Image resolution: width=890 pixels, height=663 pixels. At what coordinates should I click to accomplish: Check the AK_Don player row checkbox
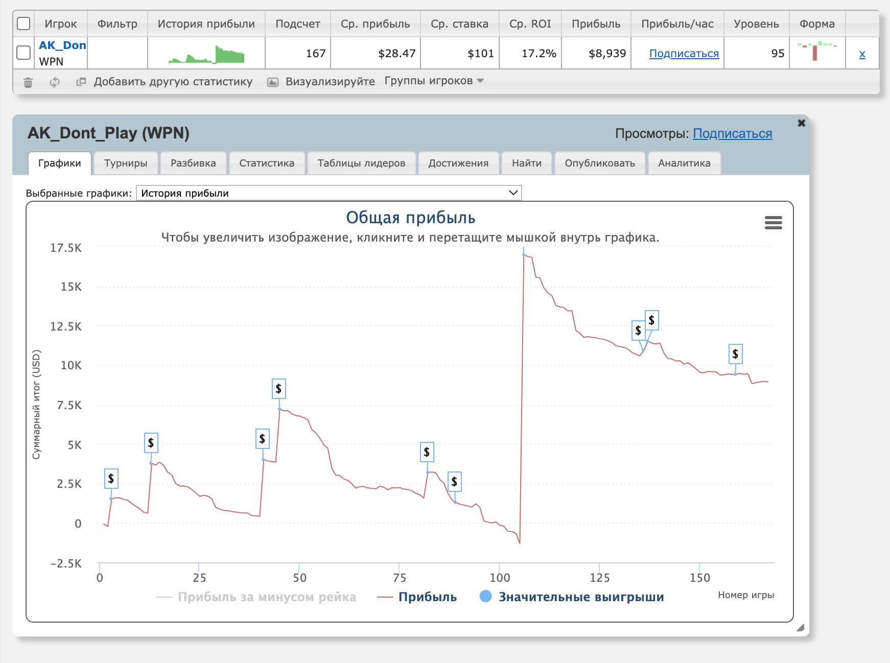(24, 53)
